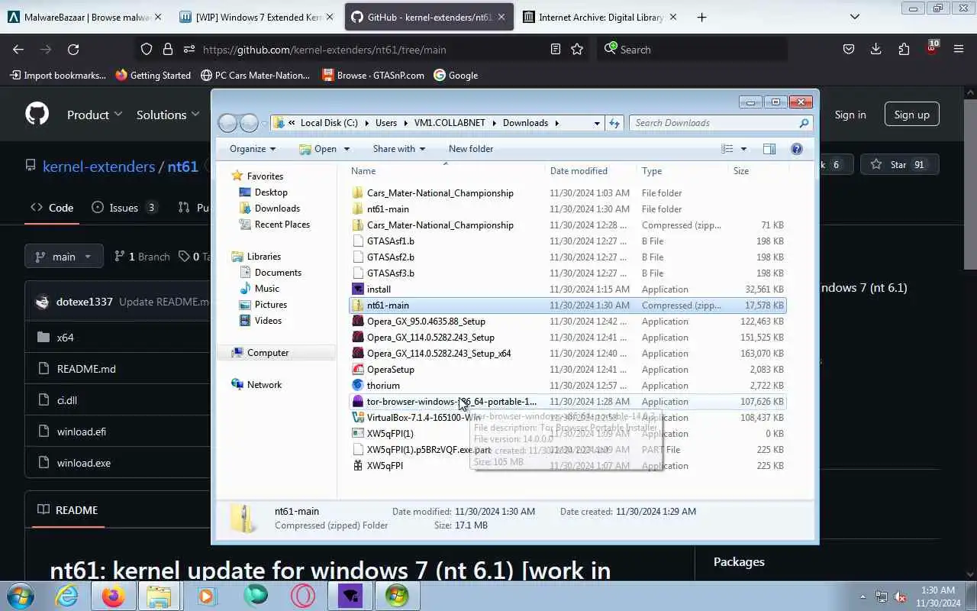Open Internet Explorer from taskbar
Viewport: 977px width, 611px height.
67,596
